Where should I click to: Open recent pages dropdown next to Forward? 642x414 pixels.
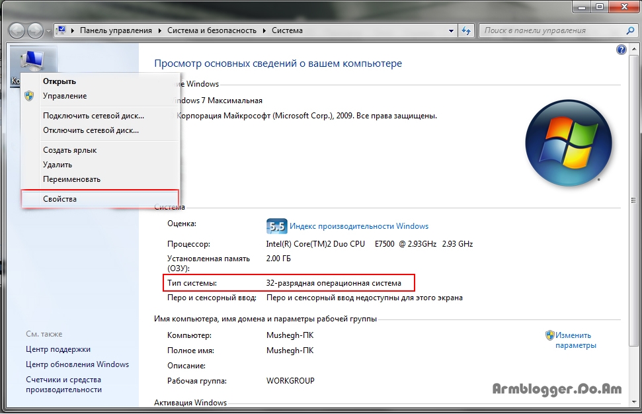pos(48,31)
